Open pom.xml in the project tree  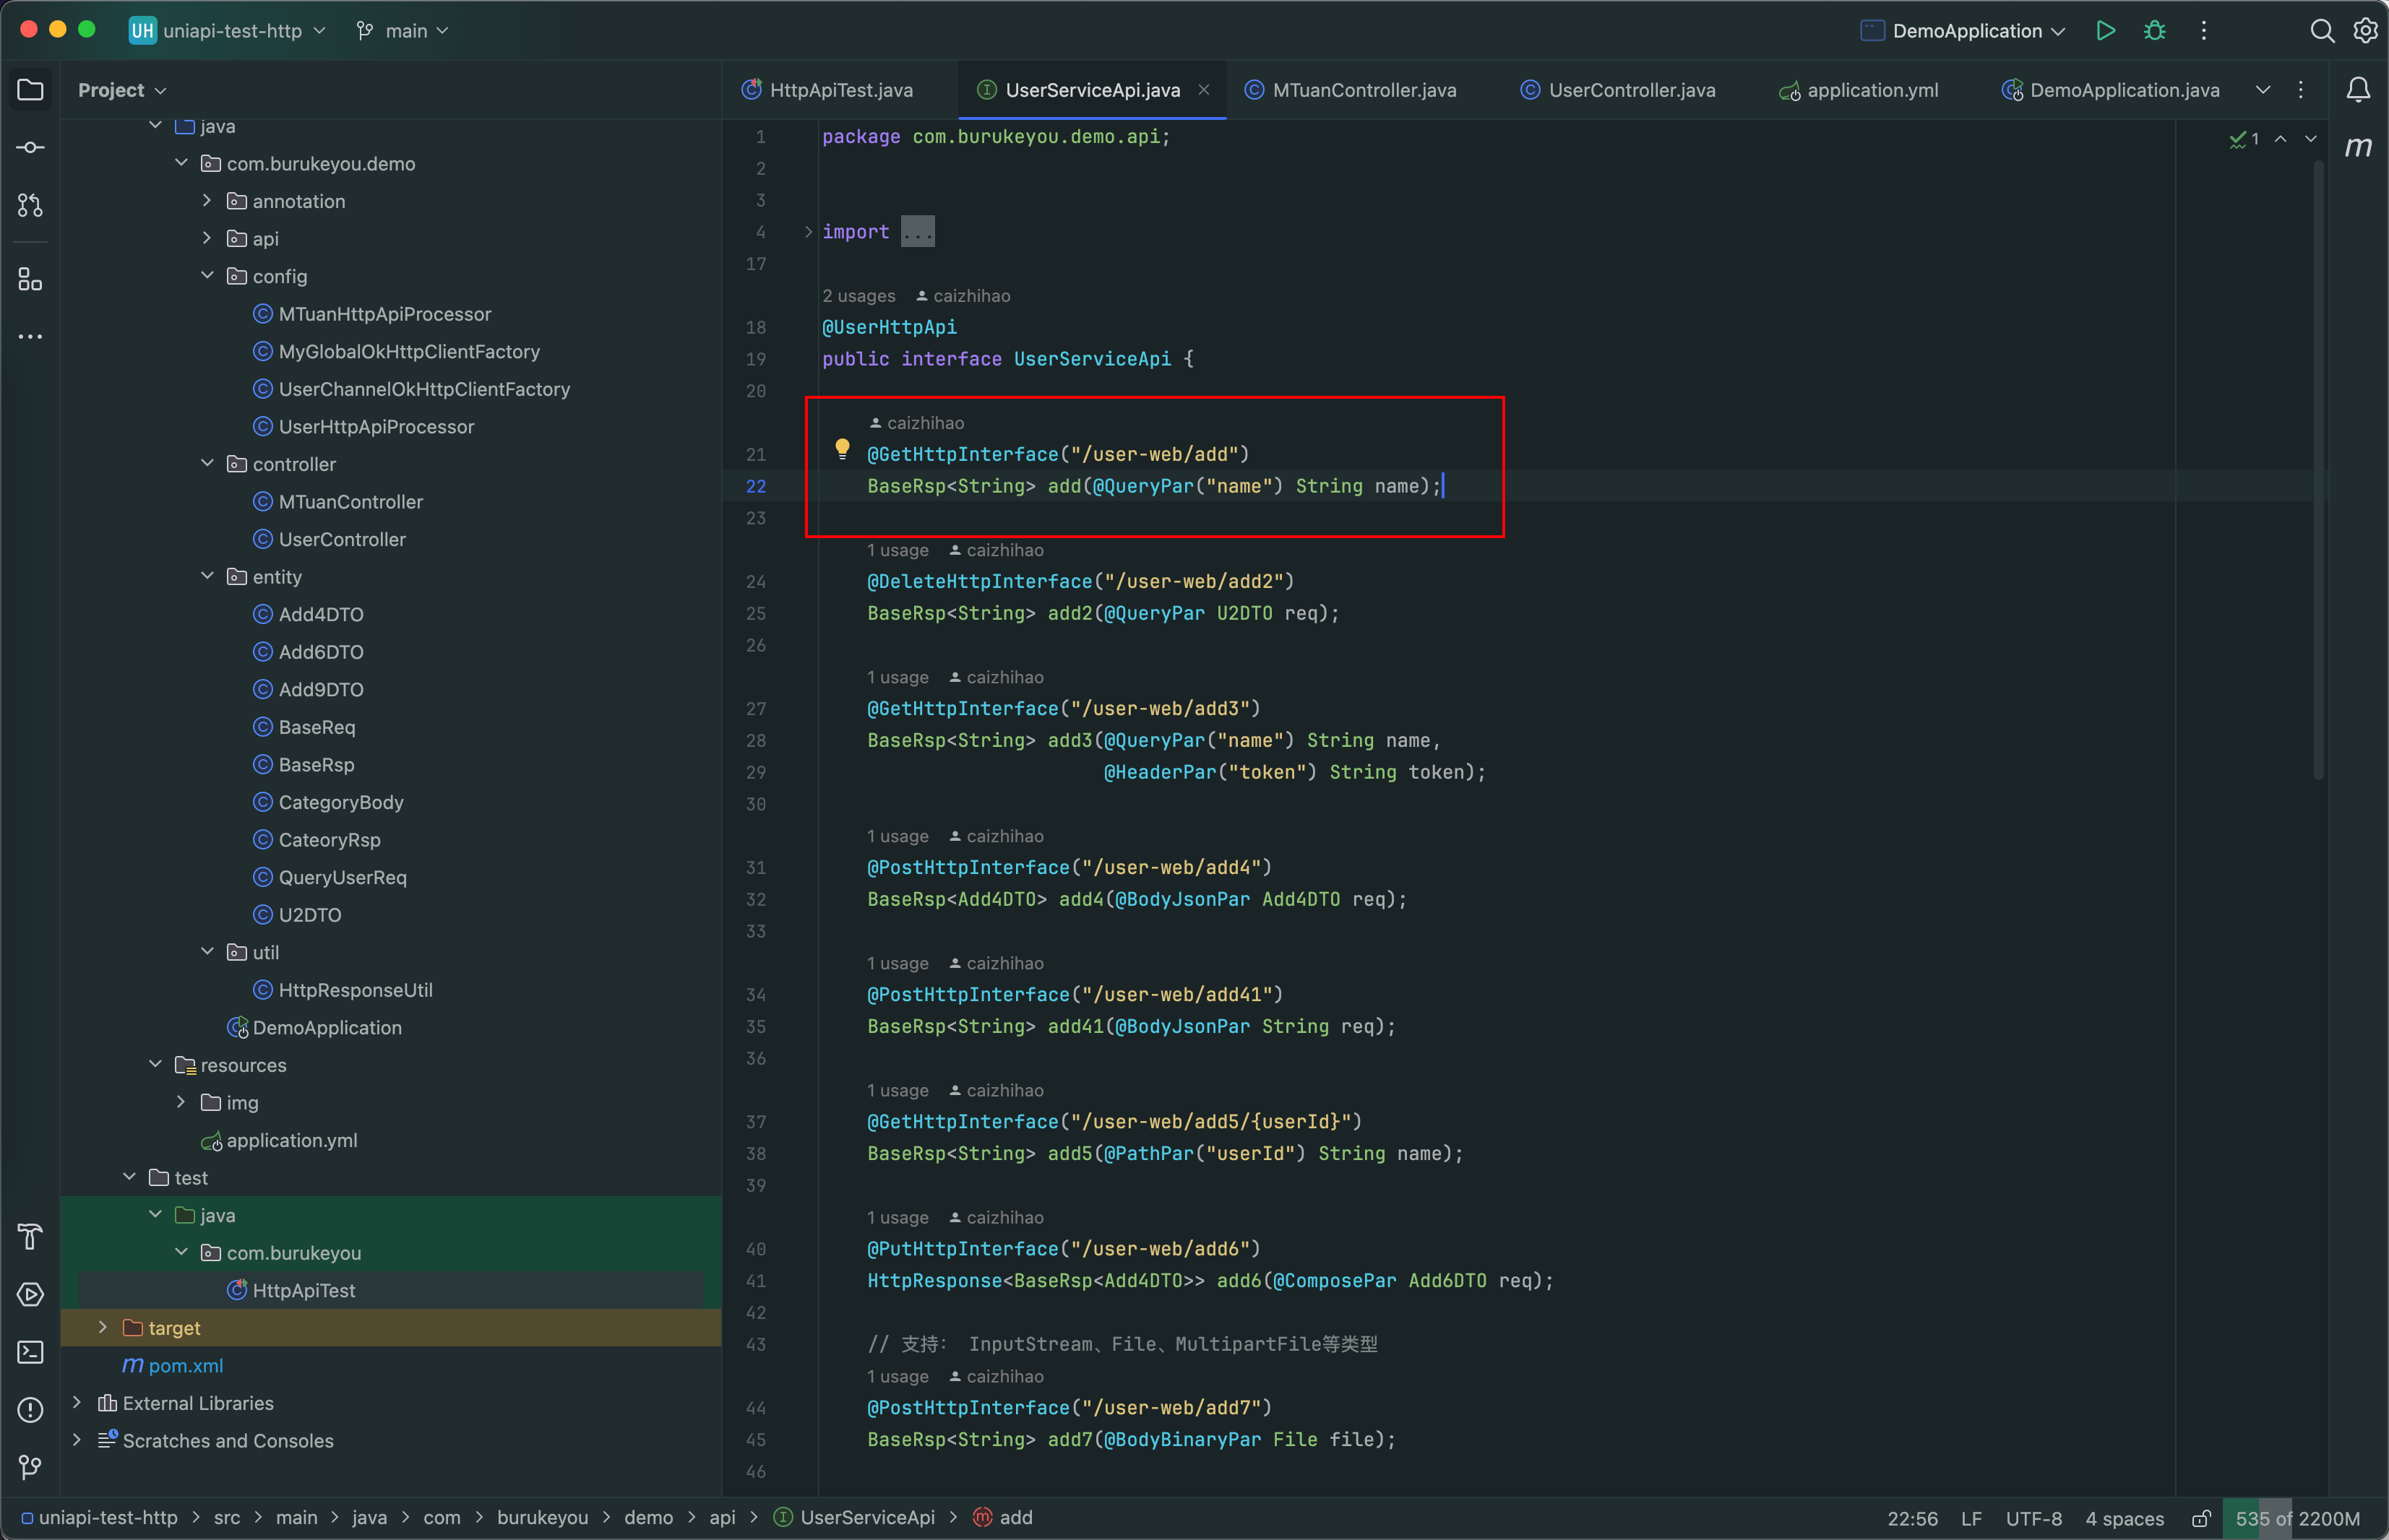[185, 1365]
